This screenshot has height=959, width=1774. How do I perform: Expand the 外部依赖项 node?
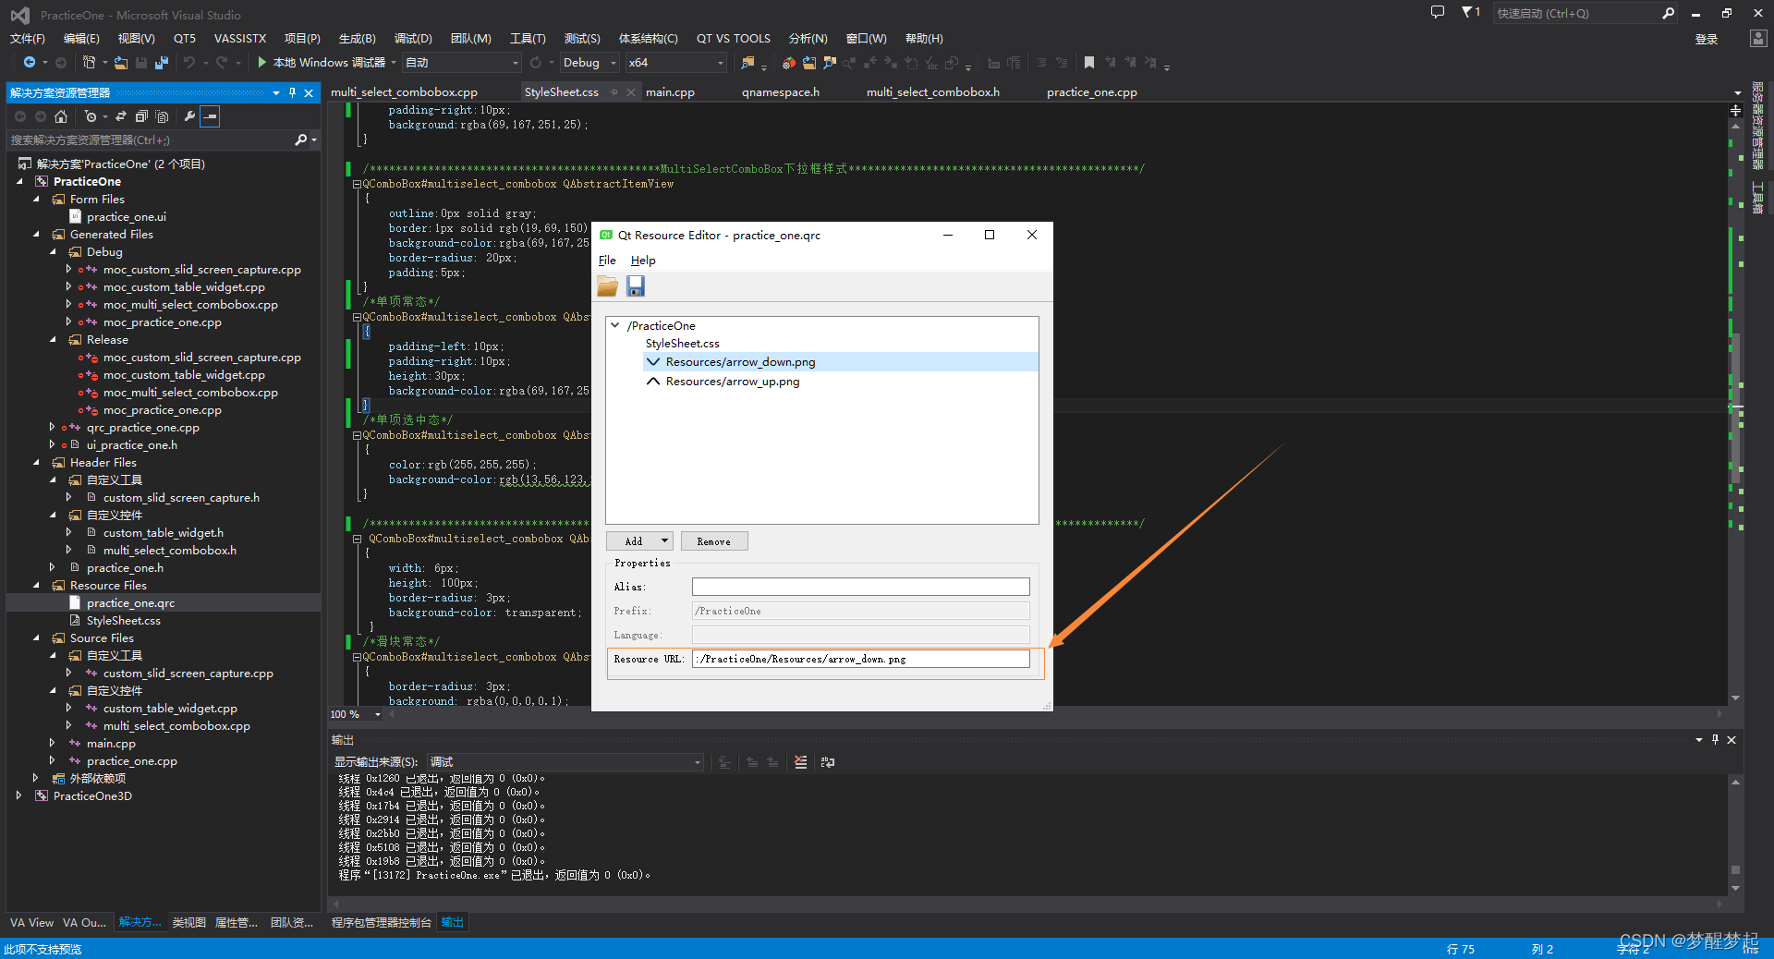(x=36, y=778)
